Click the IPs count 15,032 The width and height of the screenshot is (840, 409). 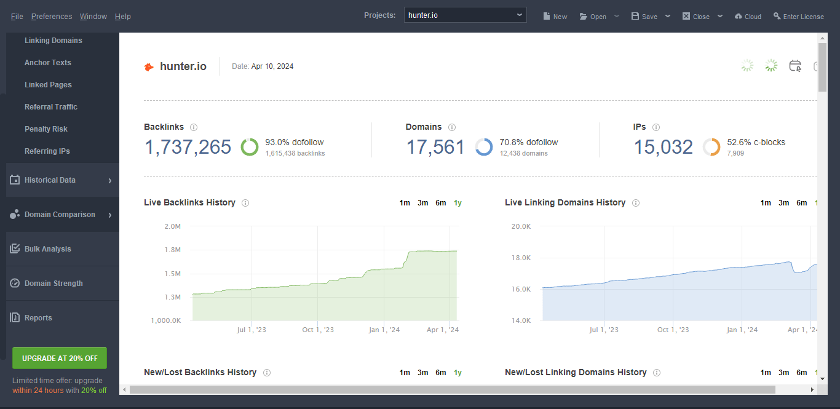click(664, 148)
